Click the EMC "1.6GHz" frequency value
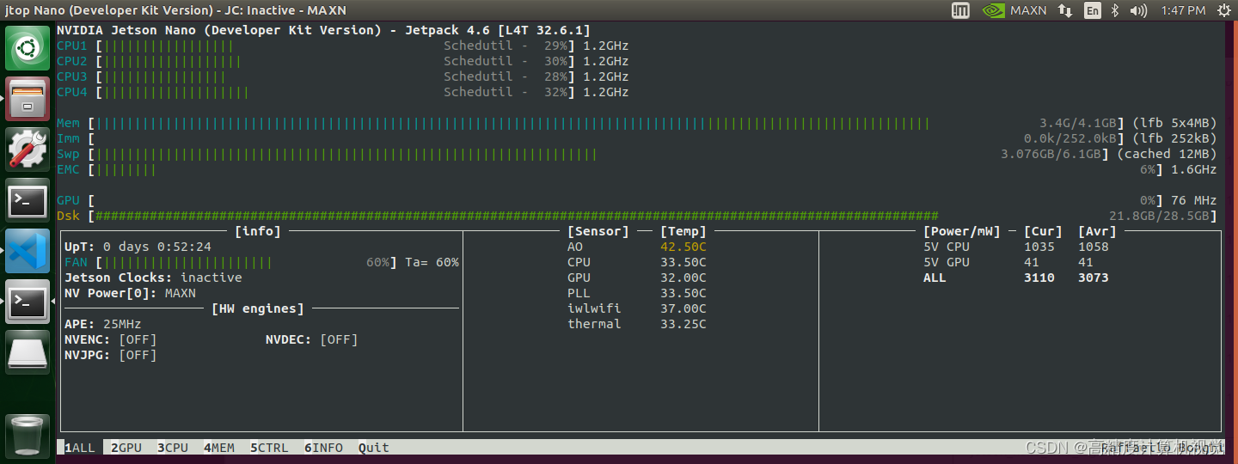The width and height of the screenshot is (1238, 464). [1194, 169]
